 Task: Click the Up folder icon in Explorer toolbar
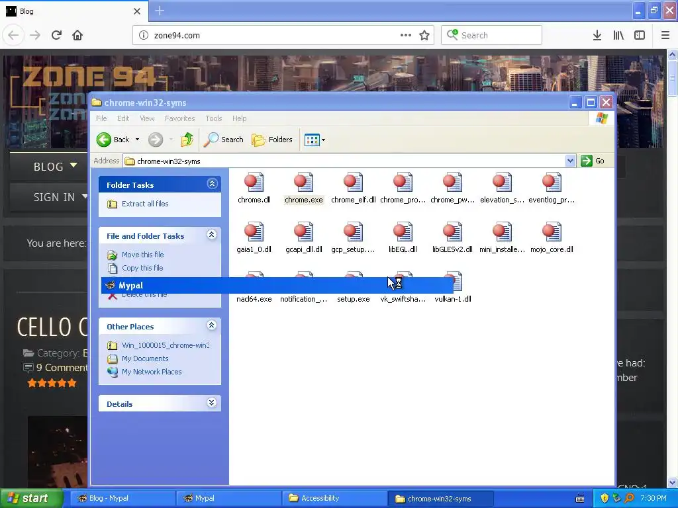coord(187,140)
